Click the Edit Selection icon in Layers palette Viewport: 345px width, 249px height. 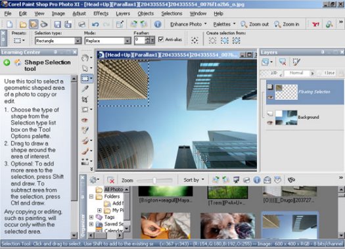click(296, 62)
